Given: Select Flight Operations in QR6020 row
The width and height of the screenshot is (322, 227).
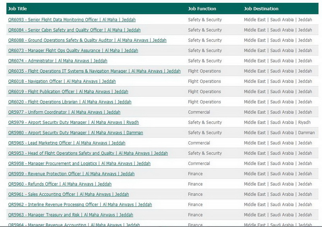Looking at the screenshot, I should click(204, 102).
